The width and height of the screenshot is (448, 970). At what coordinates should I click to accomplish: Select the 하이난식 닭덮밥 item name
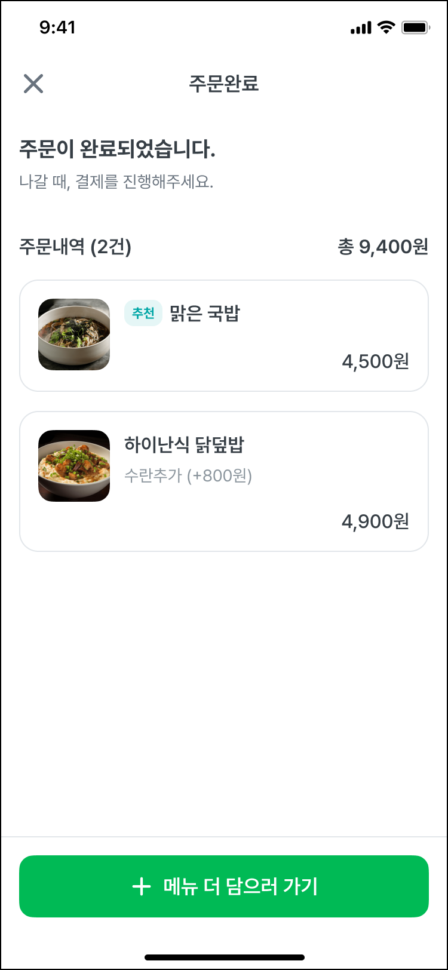(x=185, y=444)
